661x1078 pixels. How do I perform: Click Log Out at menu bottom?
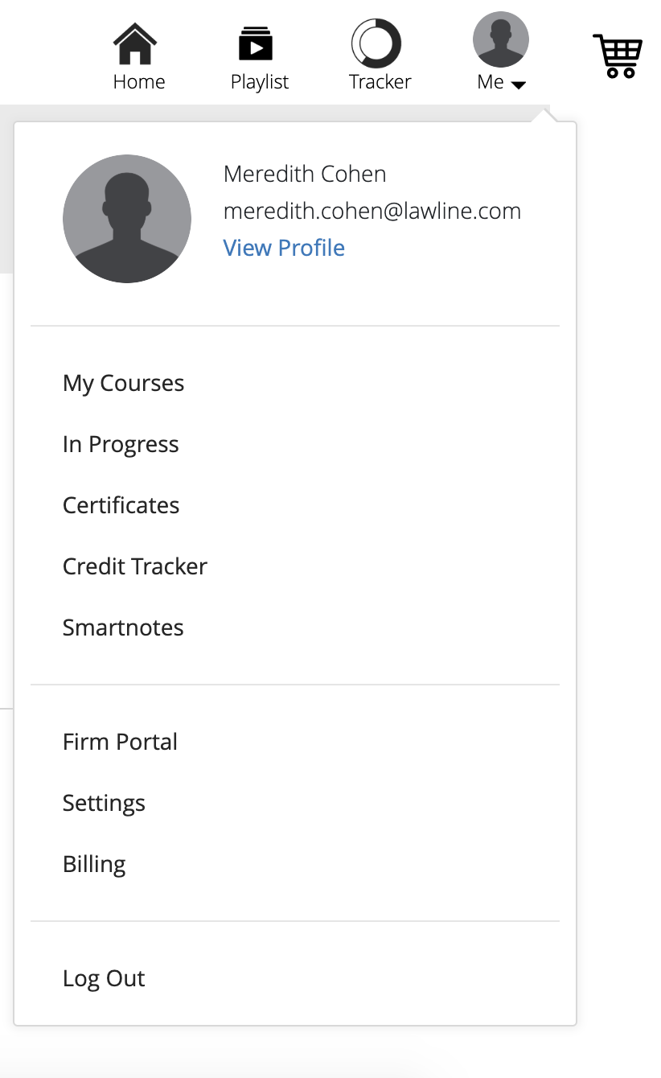pyautogui.click(x=104, y=978)
